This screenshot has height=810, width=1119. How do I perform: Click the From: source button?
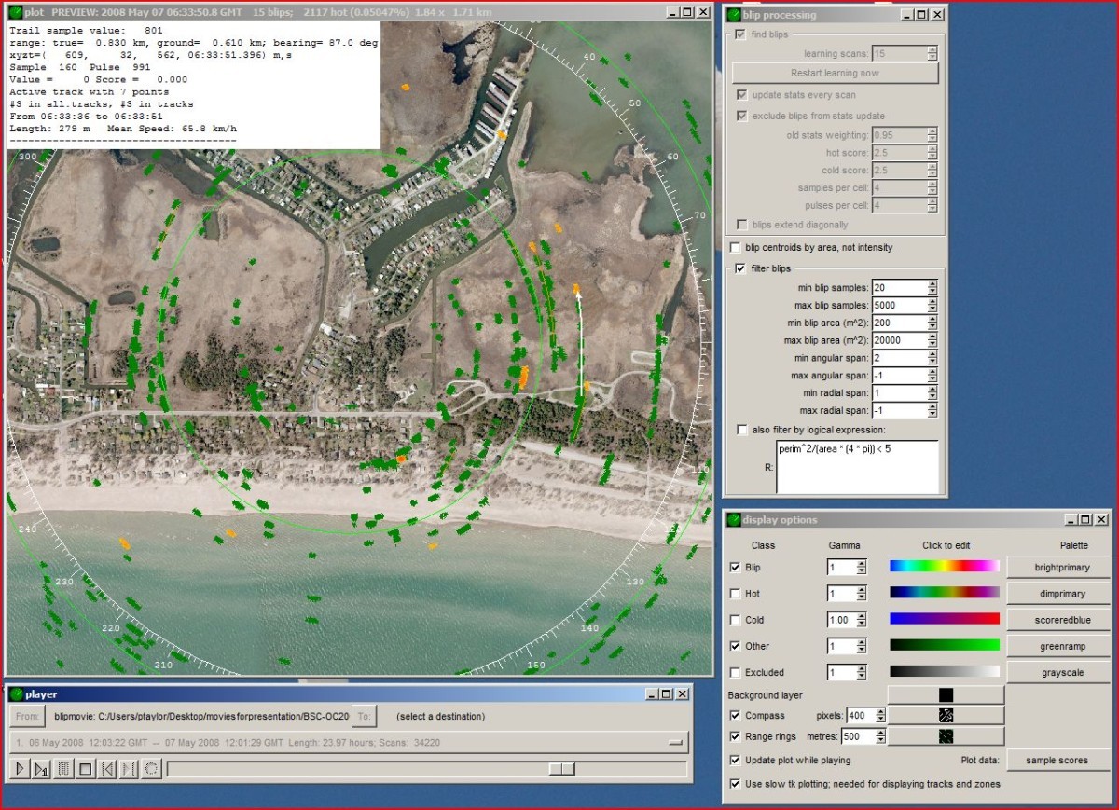27,717
